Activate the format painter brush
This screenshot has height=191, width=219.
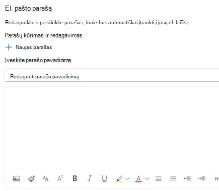click(x=31, y=179)
